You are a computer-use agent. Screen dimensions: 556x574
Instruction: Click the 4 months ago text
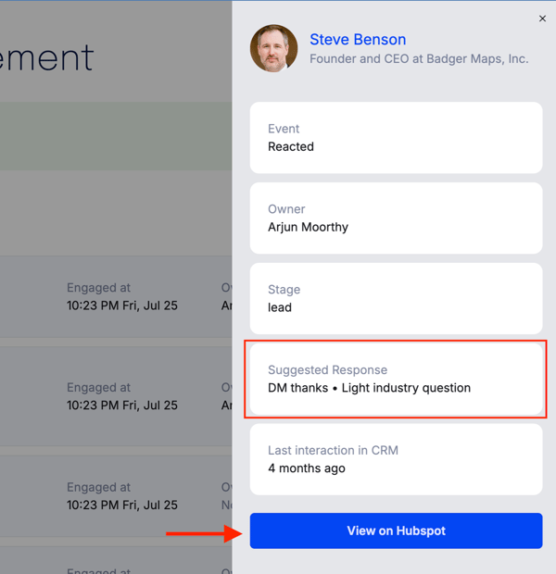click(307, 468)
